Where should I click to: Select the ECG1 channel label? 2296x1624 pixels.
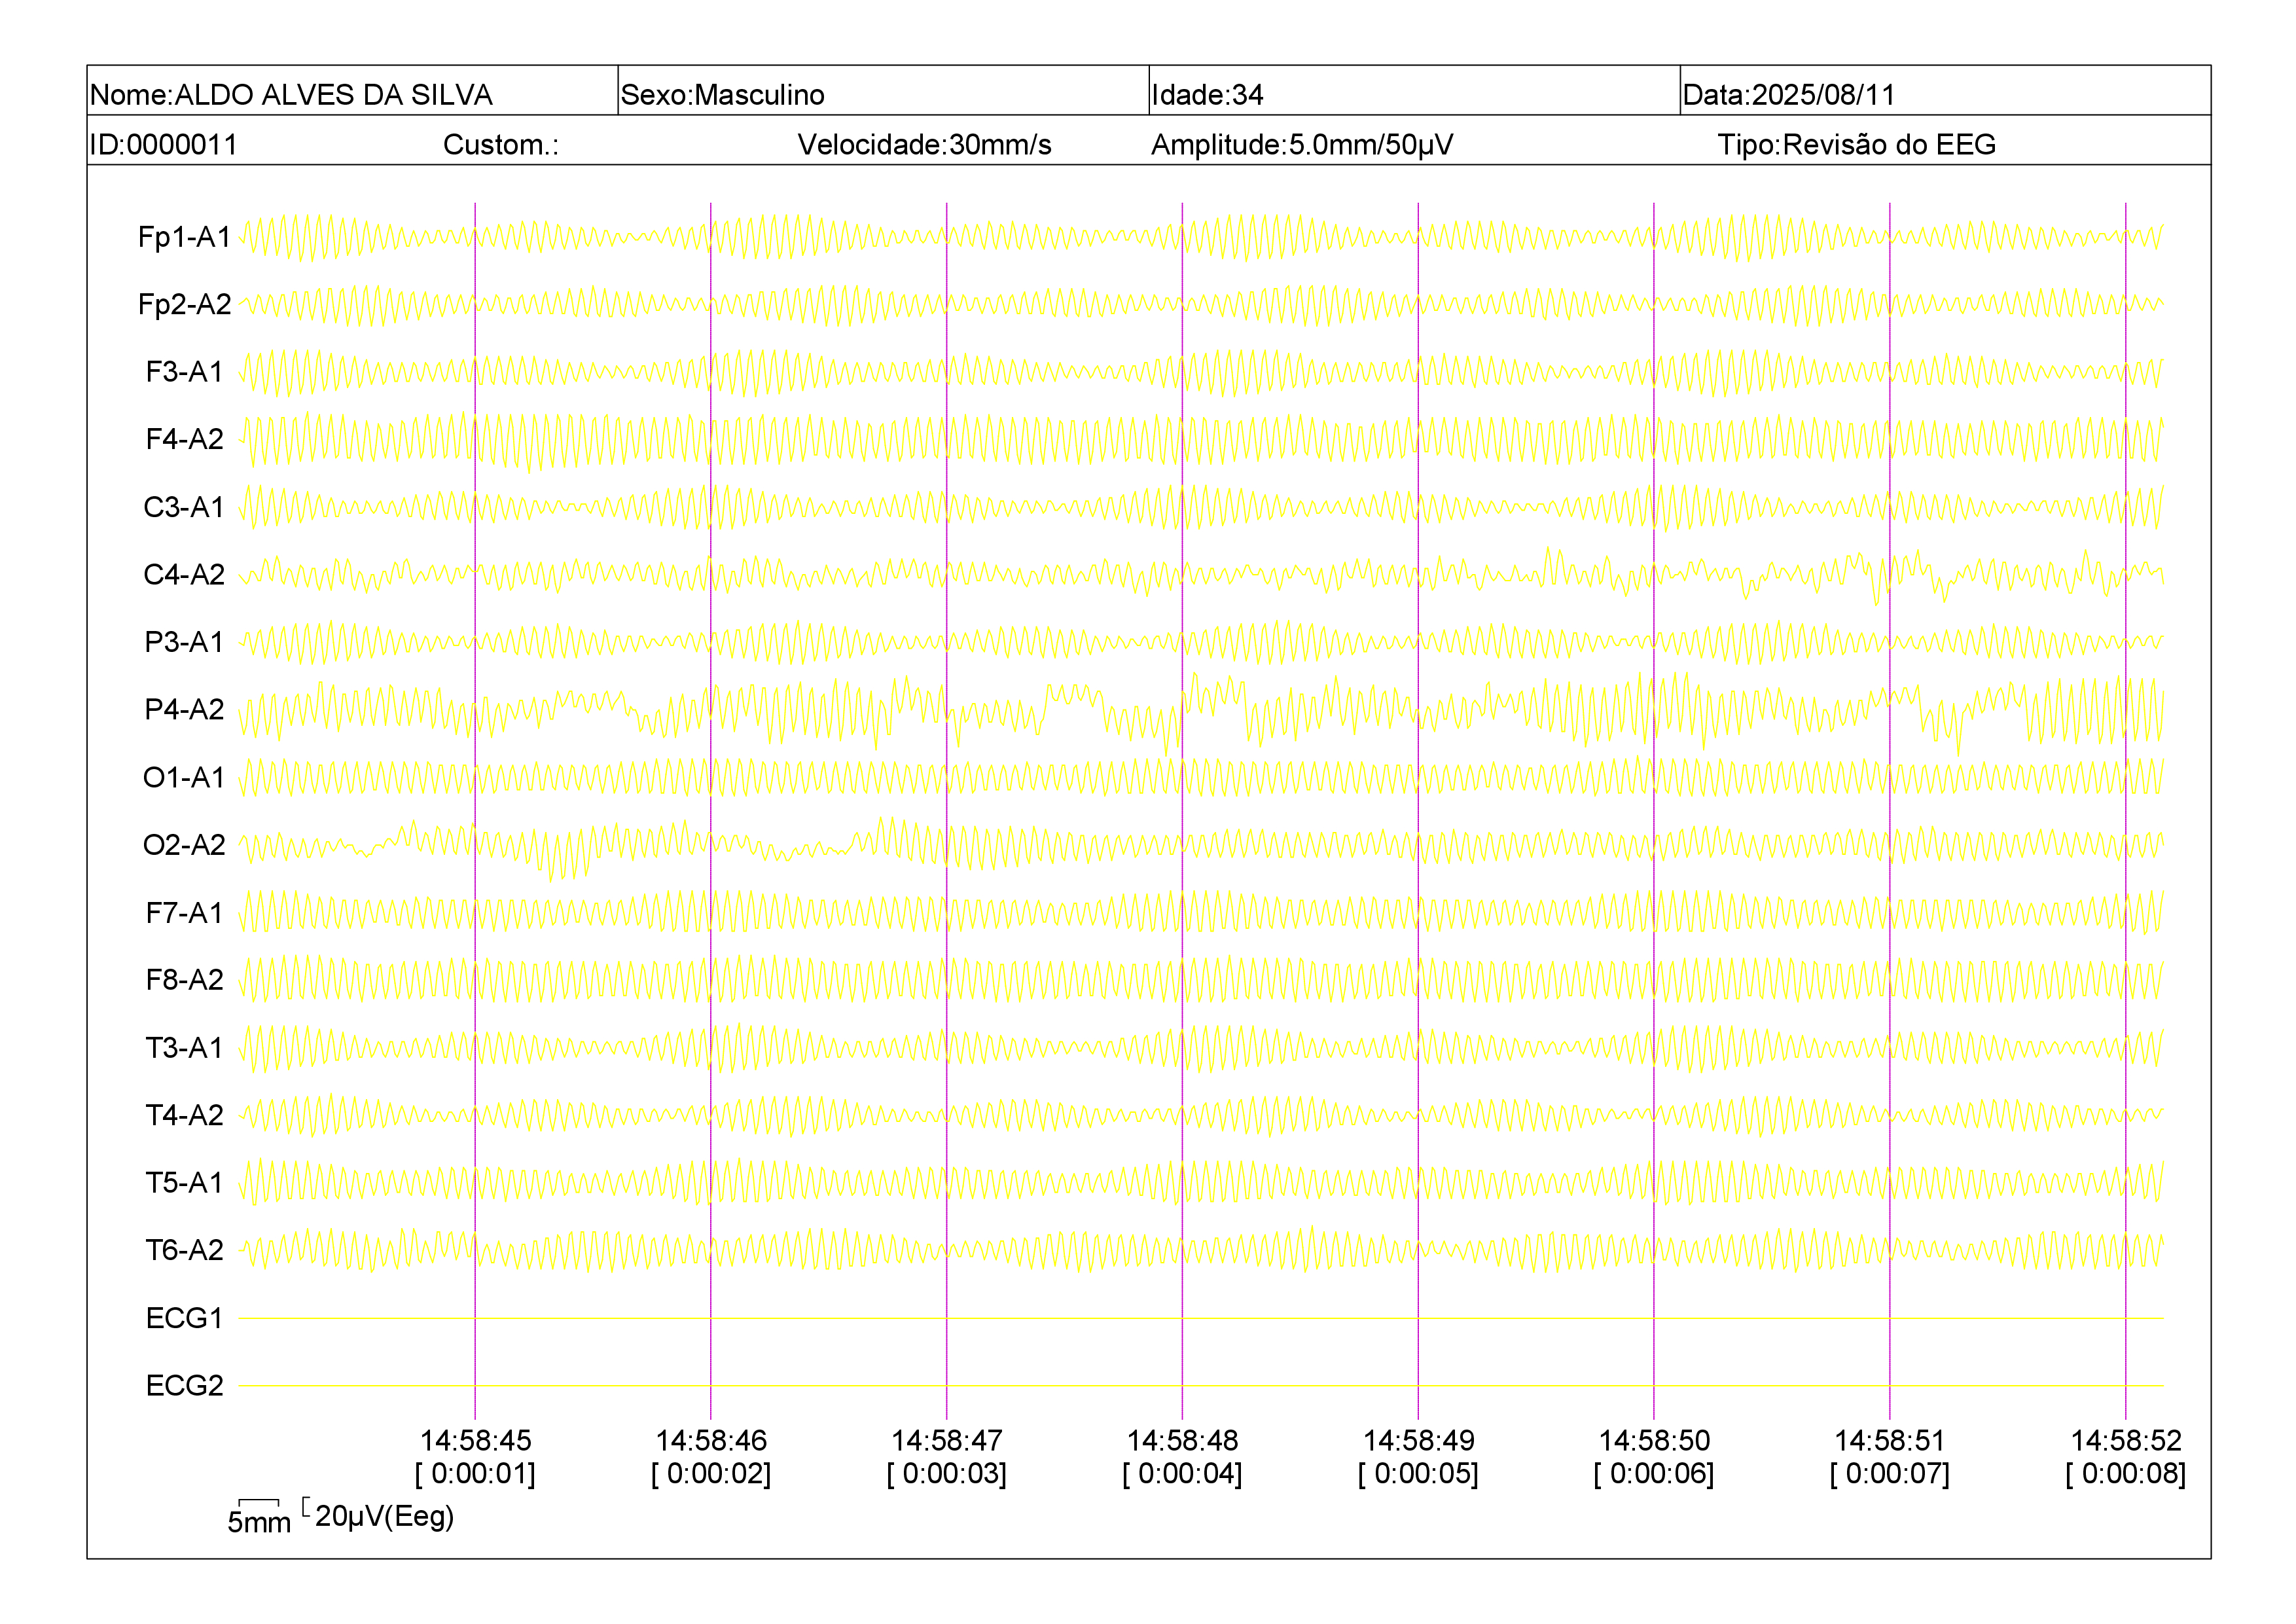(184, 1318)
